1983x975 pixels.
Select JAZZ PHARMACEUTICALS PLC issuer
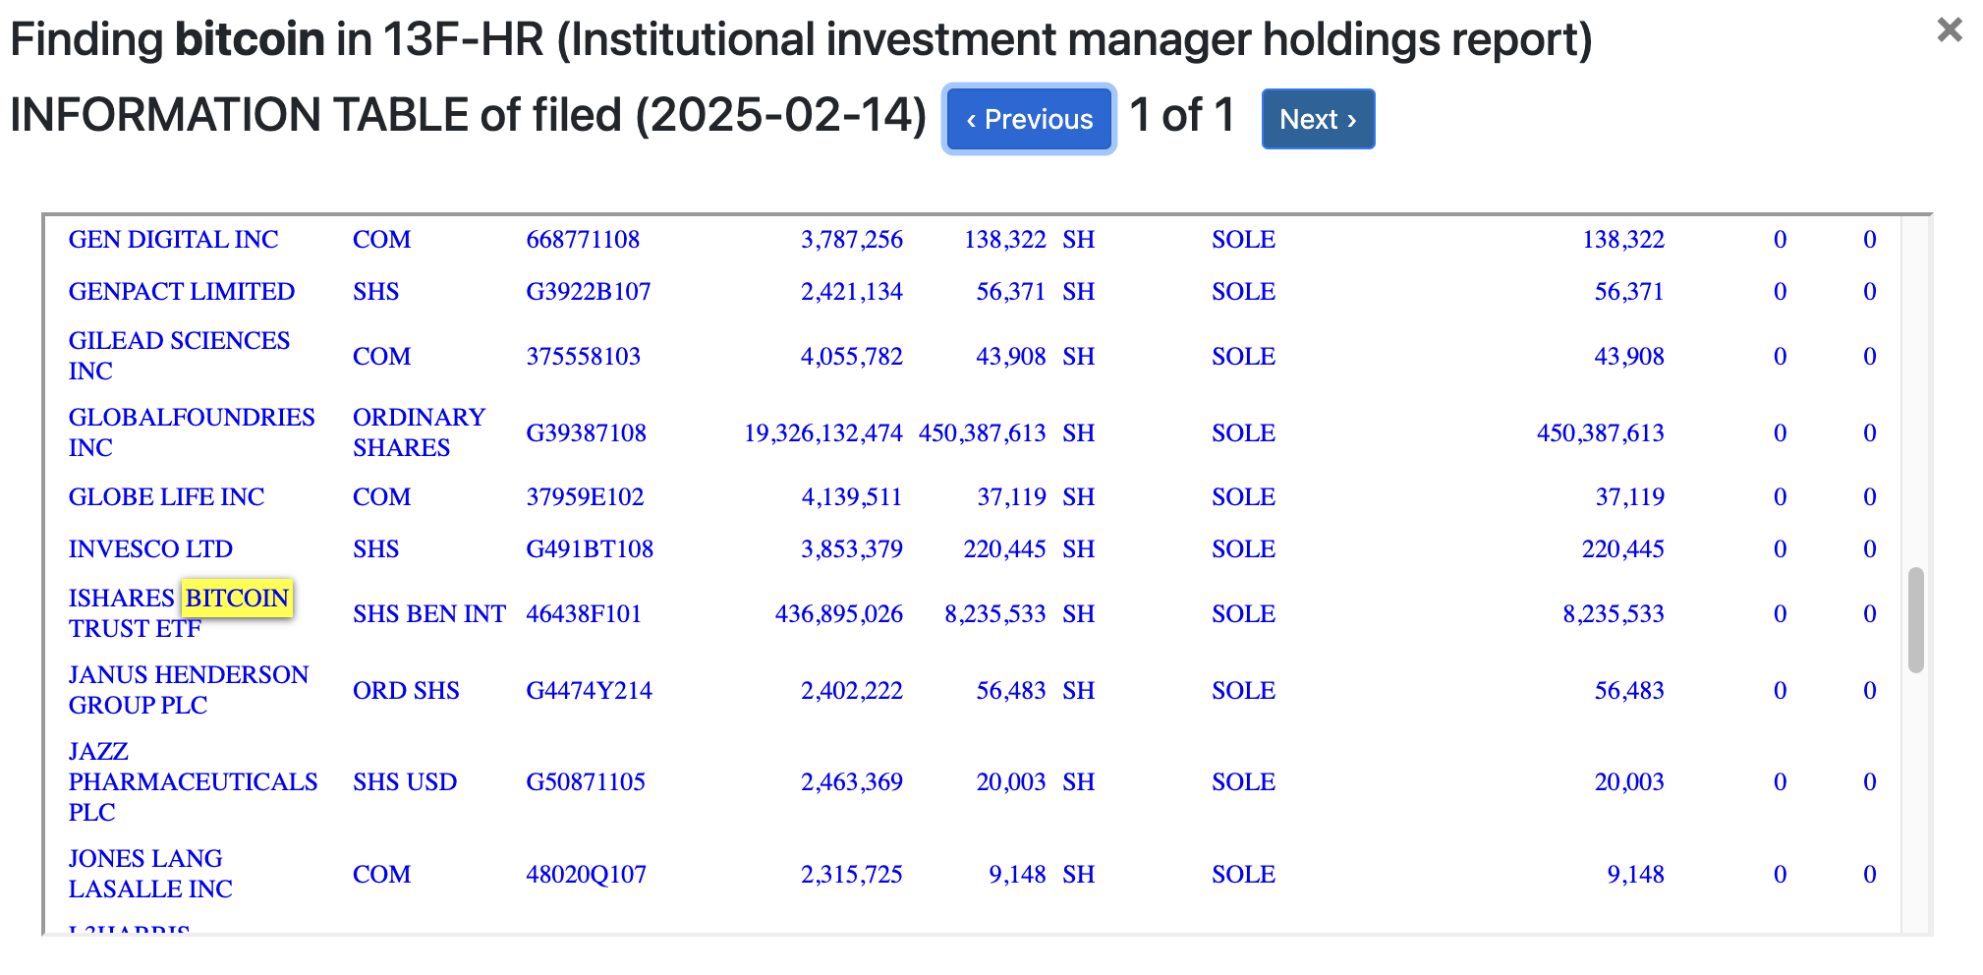coord(193,781)
